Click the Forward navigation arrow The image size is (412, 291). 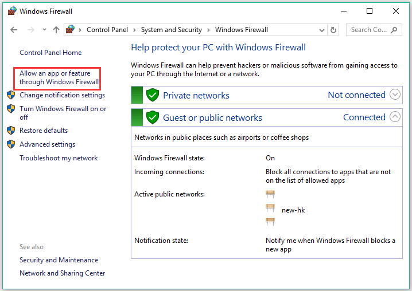pos(31,30)
